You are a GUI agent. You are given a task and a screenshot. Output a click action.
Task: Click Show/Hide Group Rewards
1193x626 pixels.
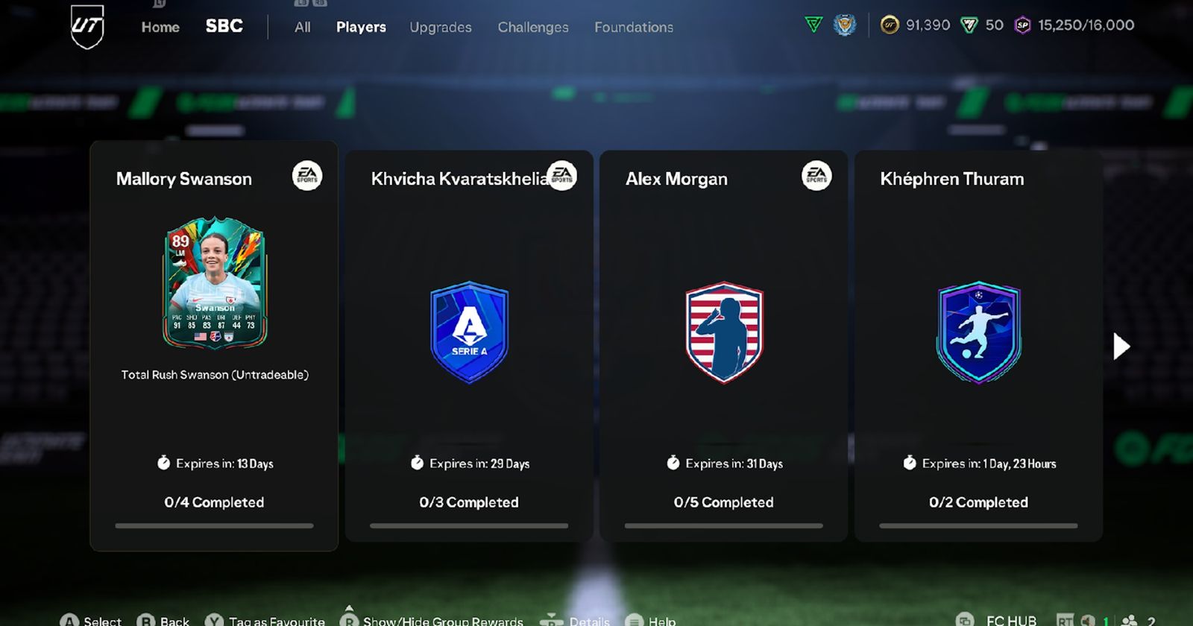[x=432, y=620]
